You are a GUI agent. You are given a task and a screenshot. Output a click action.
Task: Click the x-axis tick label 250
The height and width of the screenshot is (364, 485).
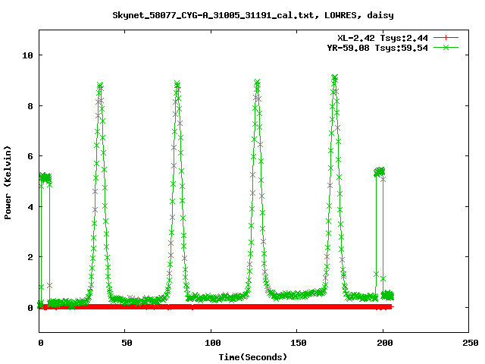[x=471, y=343]
